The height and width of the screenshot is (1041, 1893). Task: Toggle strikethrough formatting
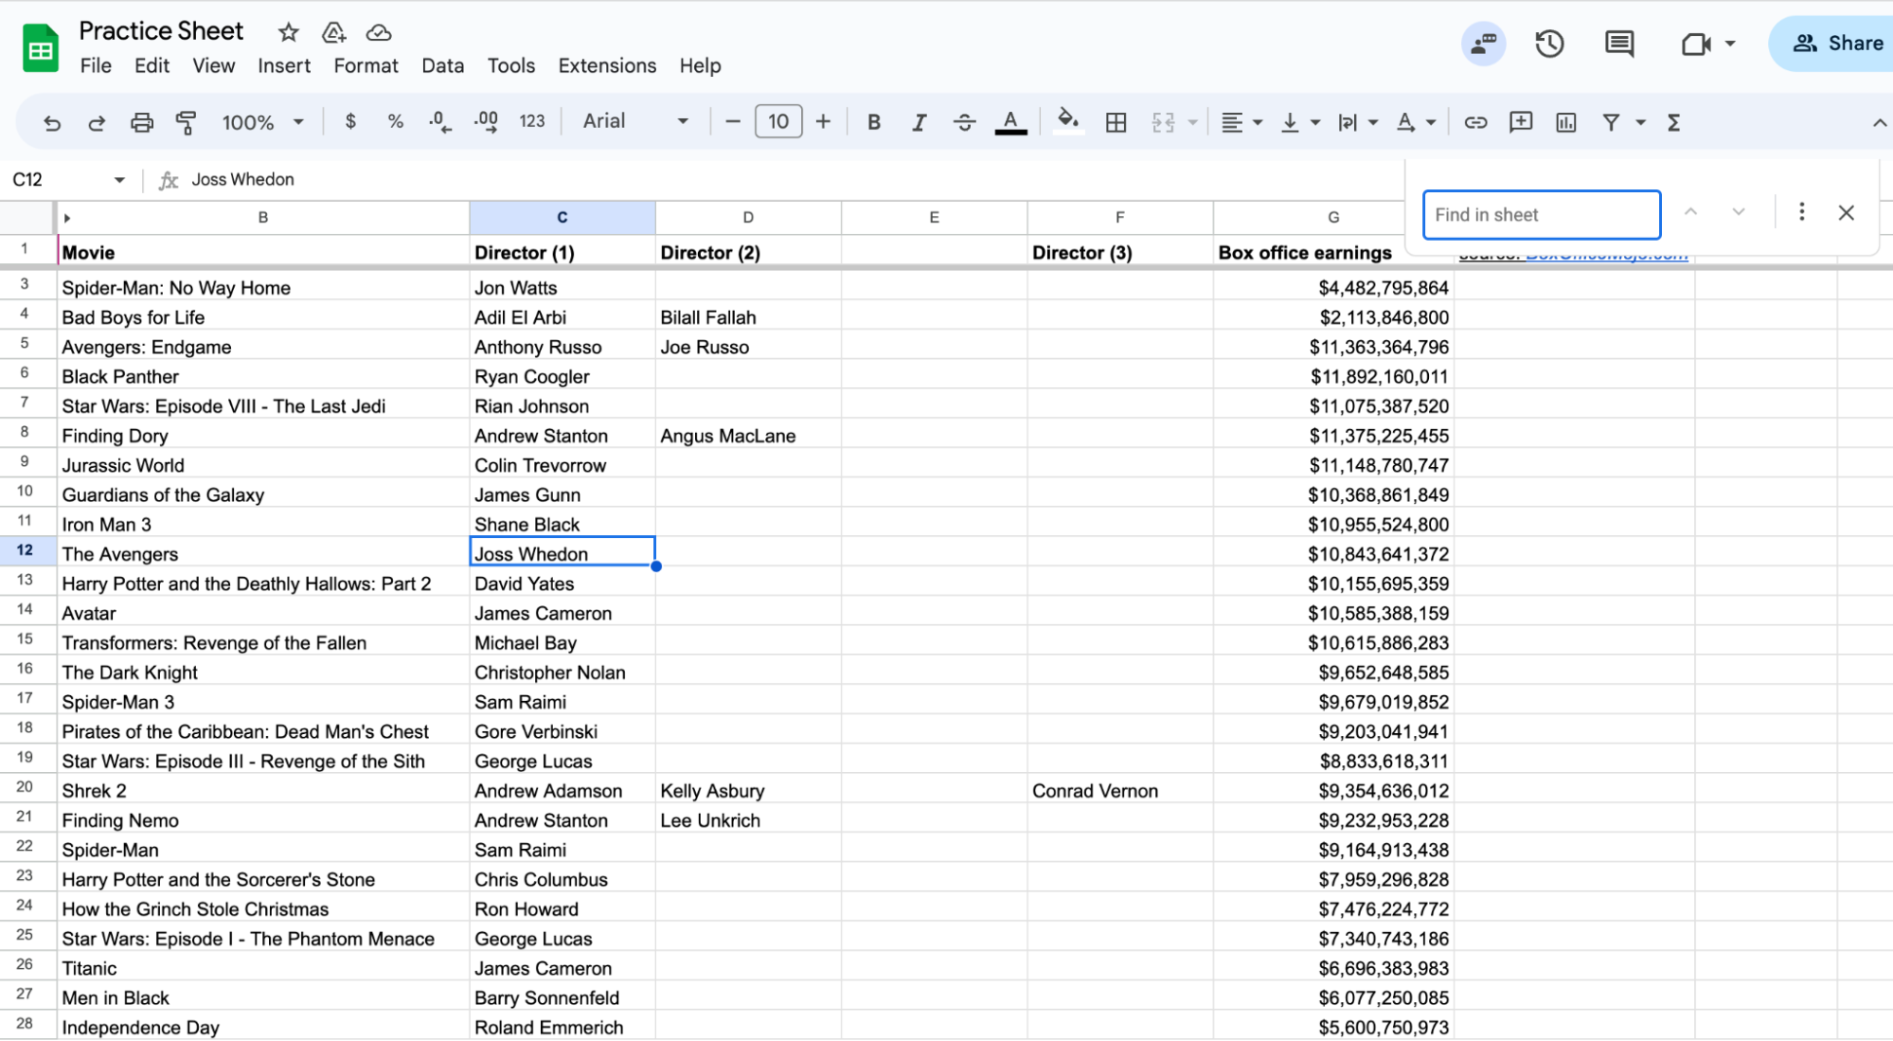(964, 122)
